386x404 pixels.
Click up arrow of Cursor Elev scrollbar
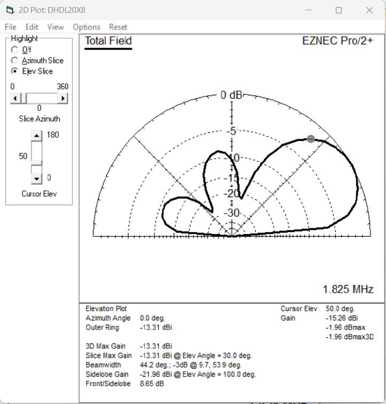(36, 136)
